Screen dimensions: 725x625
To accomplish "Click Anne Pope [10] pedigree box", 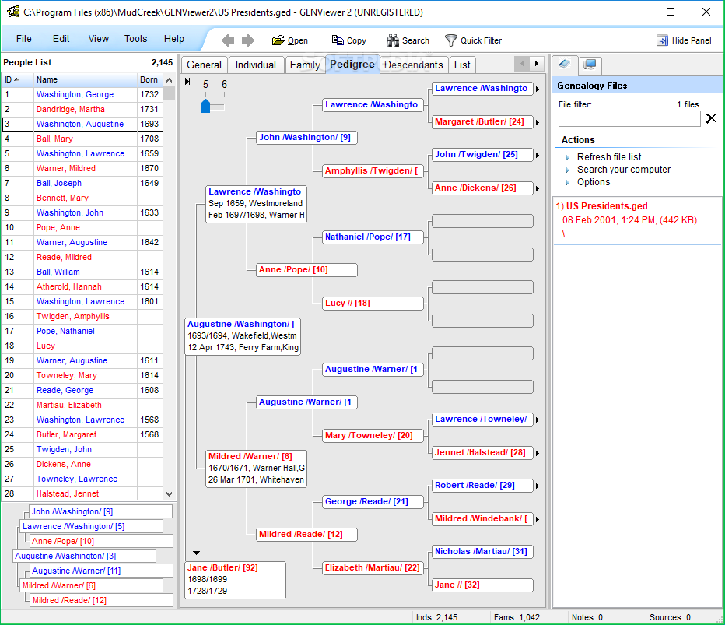I will pos(306,270).
